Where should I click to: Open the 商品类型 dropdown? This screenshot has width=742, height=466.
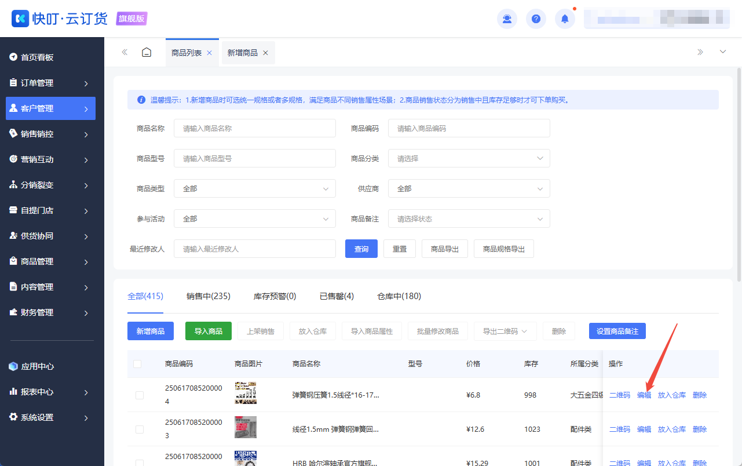click(x=254, y=188)
